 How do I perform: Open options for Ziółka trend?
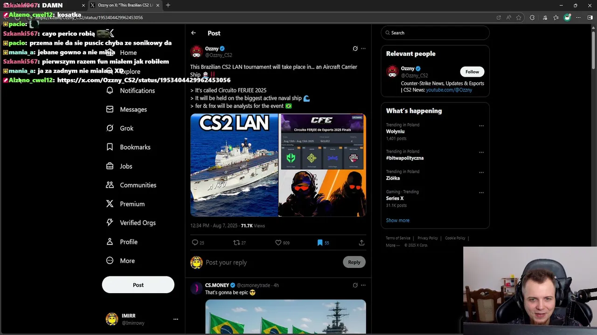click(481, 172)
